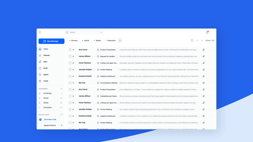This screenshot has height=142, width=253.
Task: Collapse the Recent Chats section
Action: pyautogui.click(x=61, y=115)
